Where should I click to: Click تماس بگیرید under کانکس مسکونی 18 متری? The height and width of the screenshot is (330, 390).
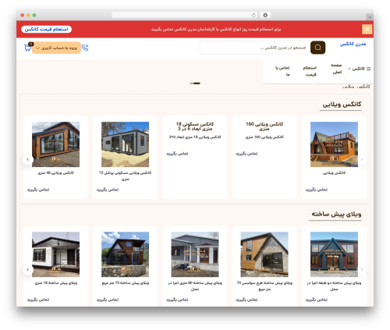177,154
